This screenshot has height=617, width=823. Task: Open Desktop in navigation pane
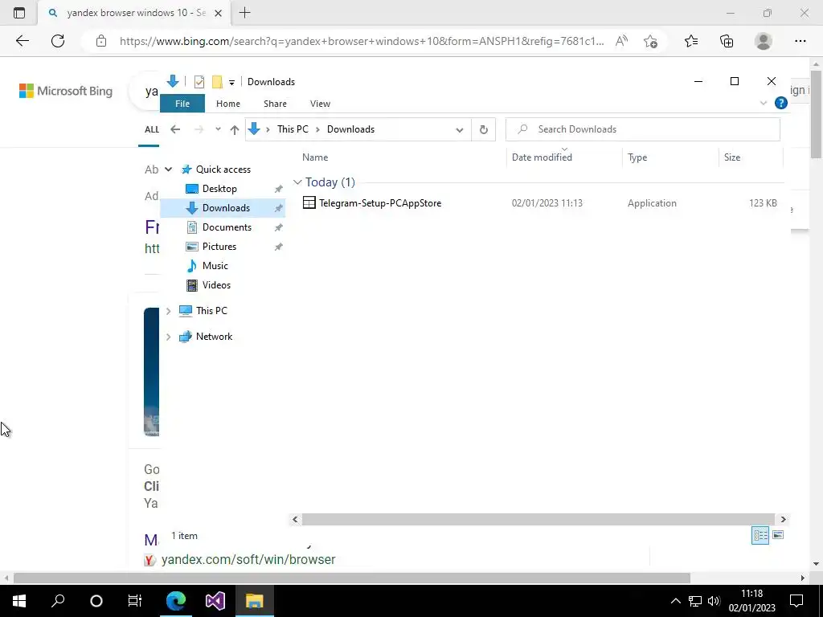click(x=219, y=189)
